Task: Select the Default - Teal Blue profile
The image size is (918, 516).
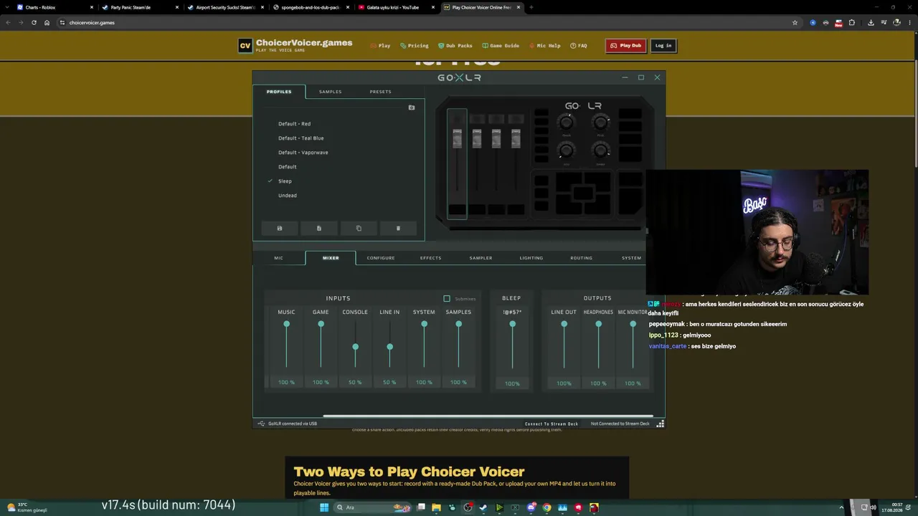Action: 301,138
